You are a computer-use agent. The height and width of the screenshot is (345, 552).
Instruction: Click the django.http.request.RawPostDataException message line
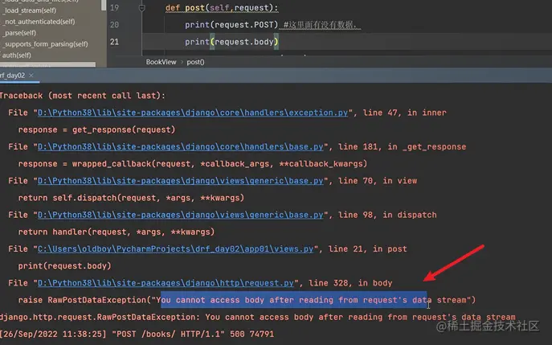pos(258,317)
